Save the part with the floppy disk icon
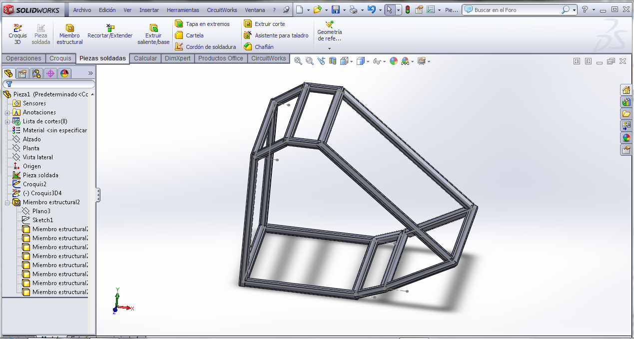 336,9
